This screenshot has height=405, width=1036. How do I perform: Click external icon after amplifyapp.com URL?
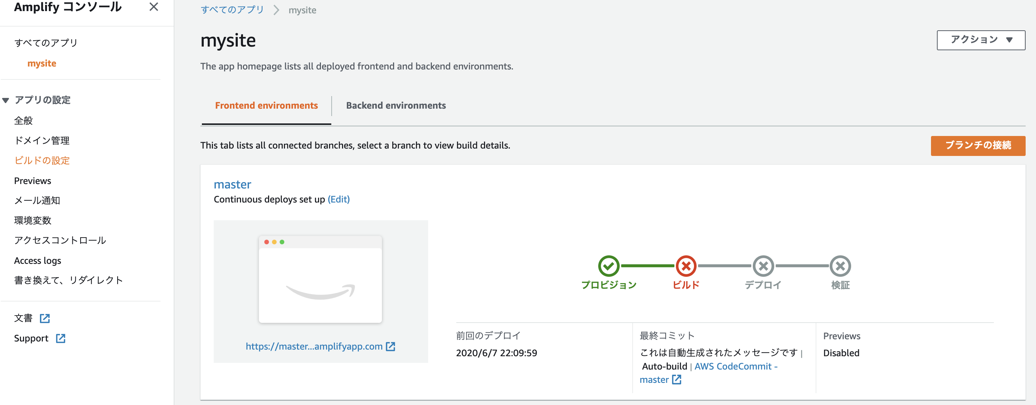pos(390,346)
